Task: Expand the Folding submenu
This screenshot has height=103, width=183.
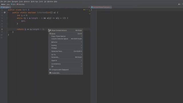Action: (66, 45)
